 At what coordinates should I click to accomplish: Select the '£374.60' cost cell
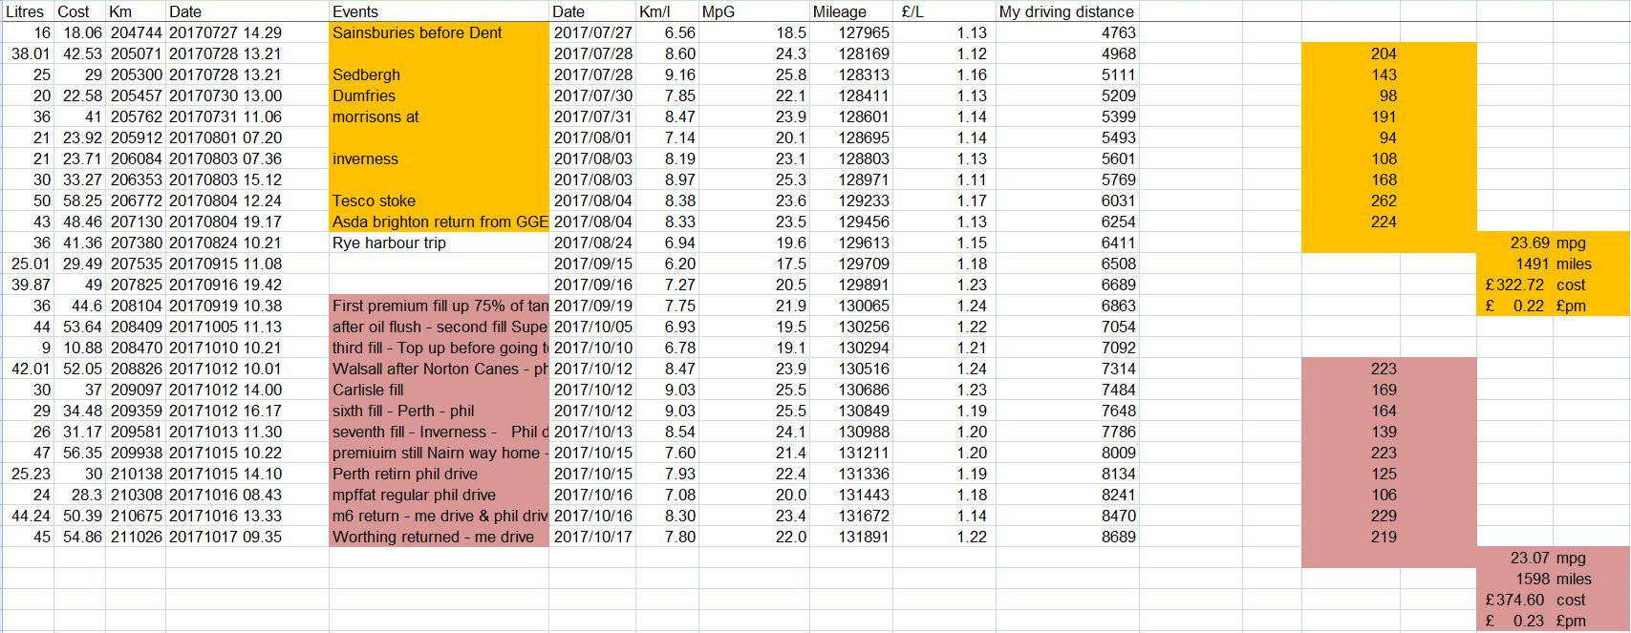tap(1514, 600)
